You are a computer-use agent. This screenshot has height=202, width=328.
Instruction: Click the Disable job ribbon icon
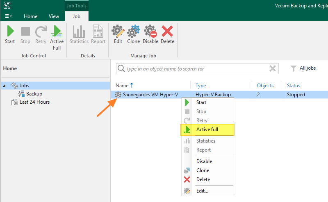click(150, 34)
